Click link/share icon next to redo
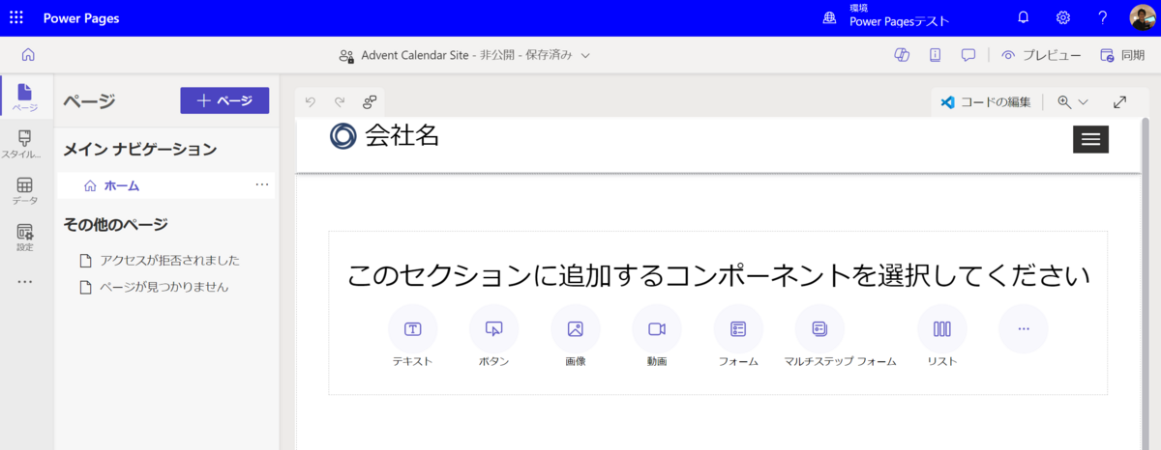This screenshot has width=1161, height=450. [x=369, y=101]
